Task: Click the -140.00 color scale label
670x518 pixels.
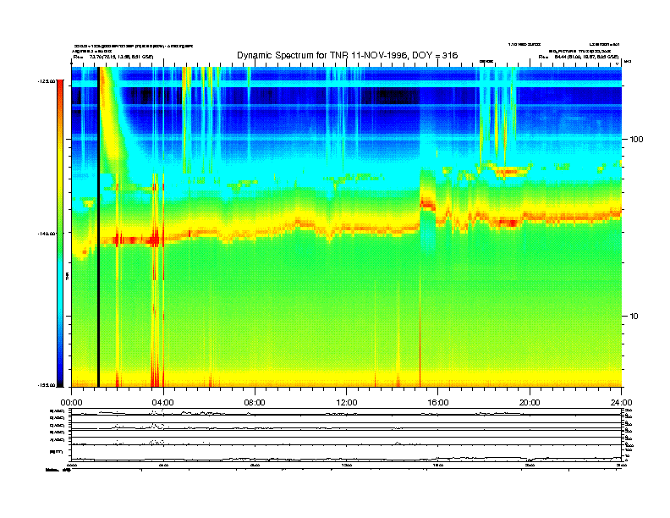Action: pos(47,234)
